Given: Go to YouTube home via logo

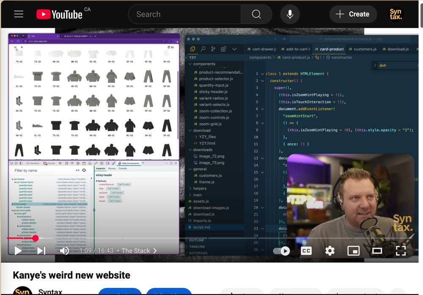Looking at the screenshot, I should pos(59,14).
